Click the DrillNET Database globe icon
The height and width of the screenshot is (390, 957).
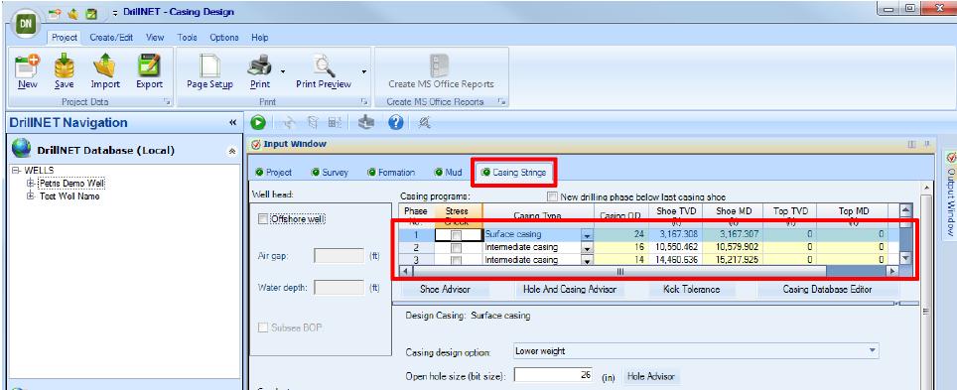(x=22, y=148)
